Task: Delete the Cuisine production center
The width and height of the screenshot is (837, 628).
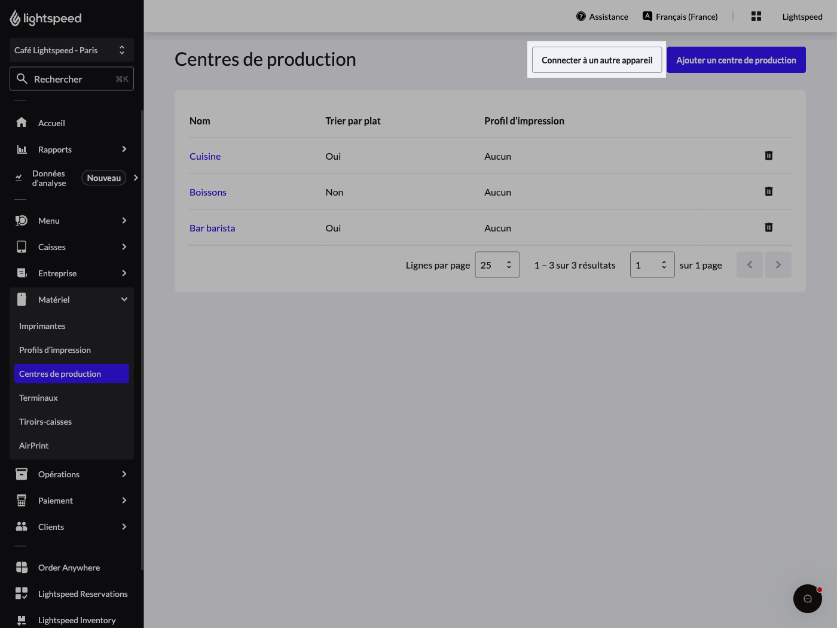Action: point(769,156)
